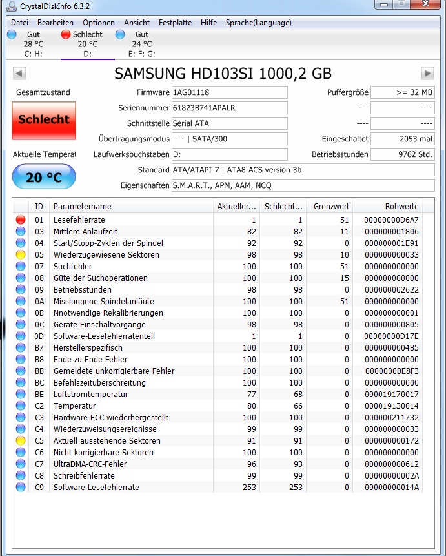Click blue status icon of Nnotwendige Rekalibrierungen
This screenshot has height=556, width=446.
[x=21, y=313]
